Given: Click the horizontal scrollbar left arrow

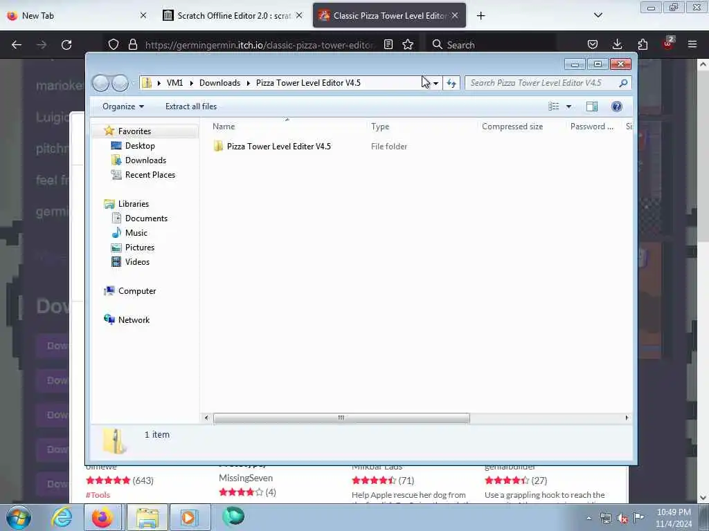Looking at the screenshot, I should (206, 418).
